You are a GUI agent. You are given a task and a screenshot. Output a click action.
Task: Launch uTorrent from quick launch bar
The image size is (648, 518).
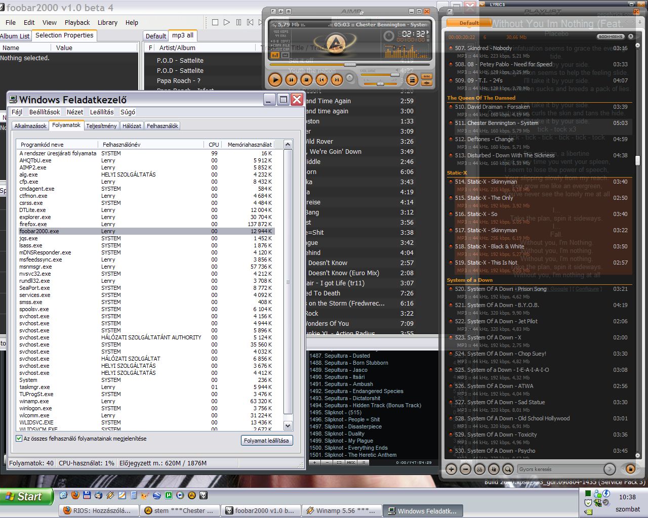tap(169, 495)
